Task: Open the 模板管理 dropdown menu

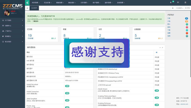Action: tap(60, 3)
